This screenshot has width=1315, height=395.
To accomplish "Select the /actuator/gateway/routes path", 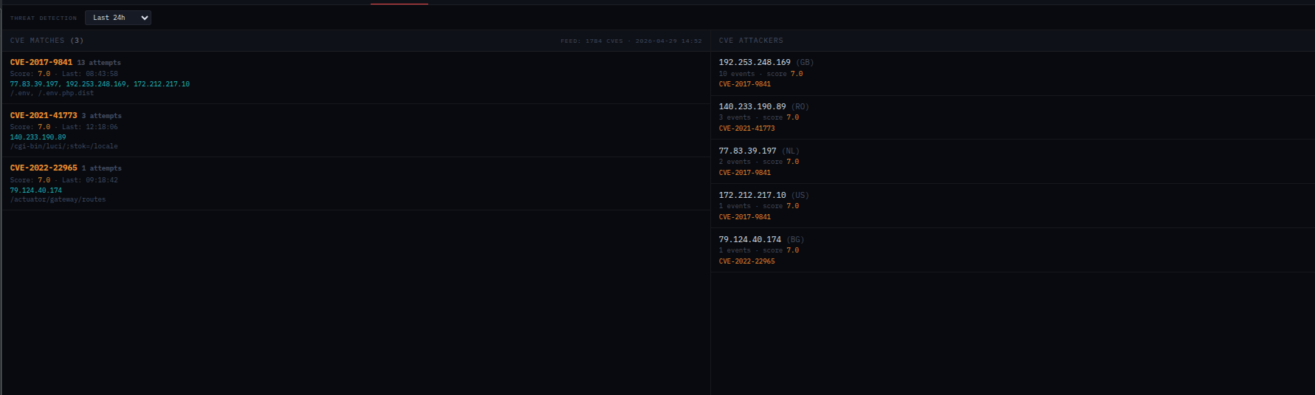I will (x=58, y=199).
